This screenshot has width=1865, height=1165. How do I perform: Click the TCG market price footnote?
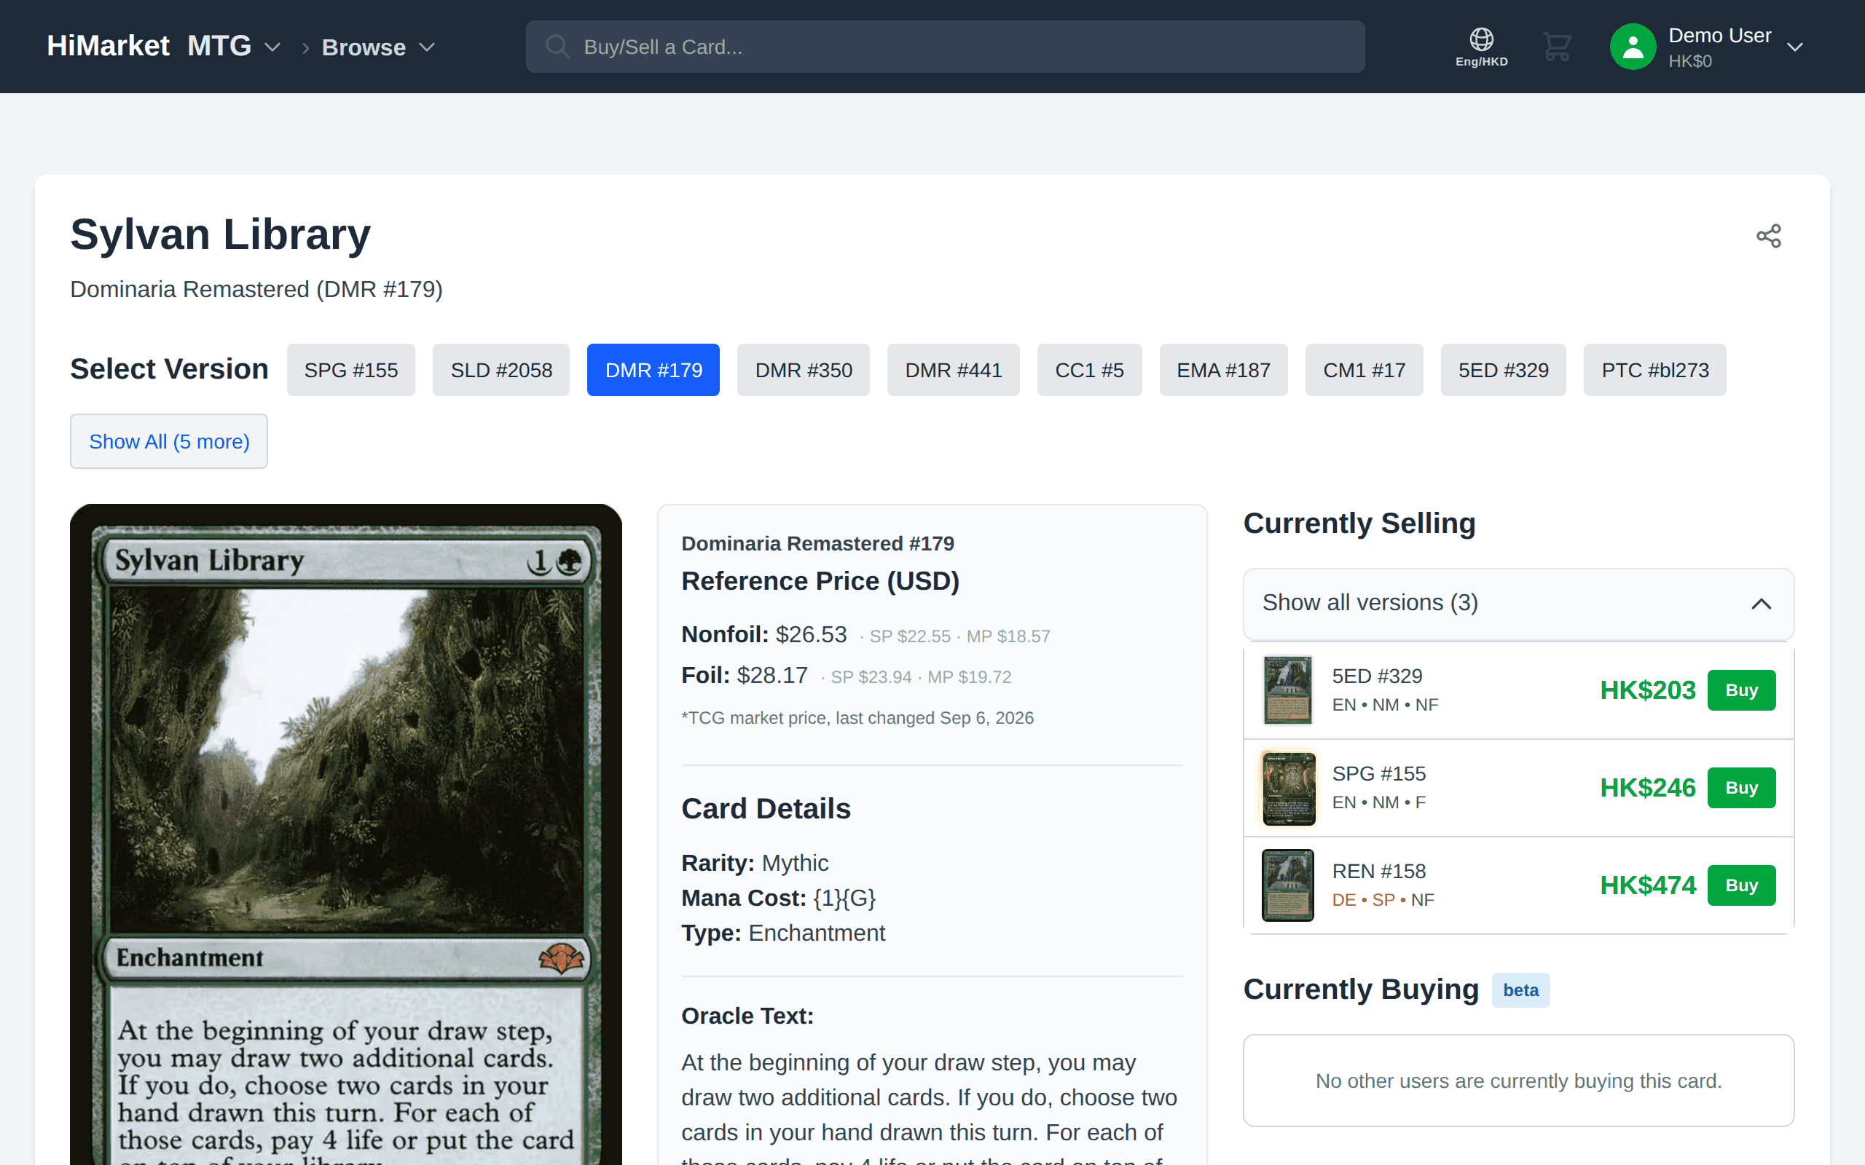tap(857, 718)
